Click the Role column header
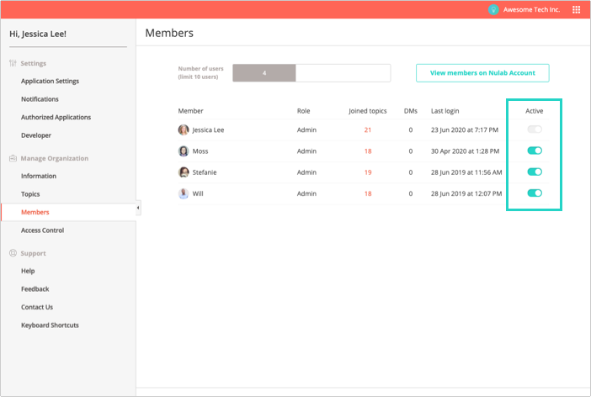 pyautogui.click(x=303, y=111)
